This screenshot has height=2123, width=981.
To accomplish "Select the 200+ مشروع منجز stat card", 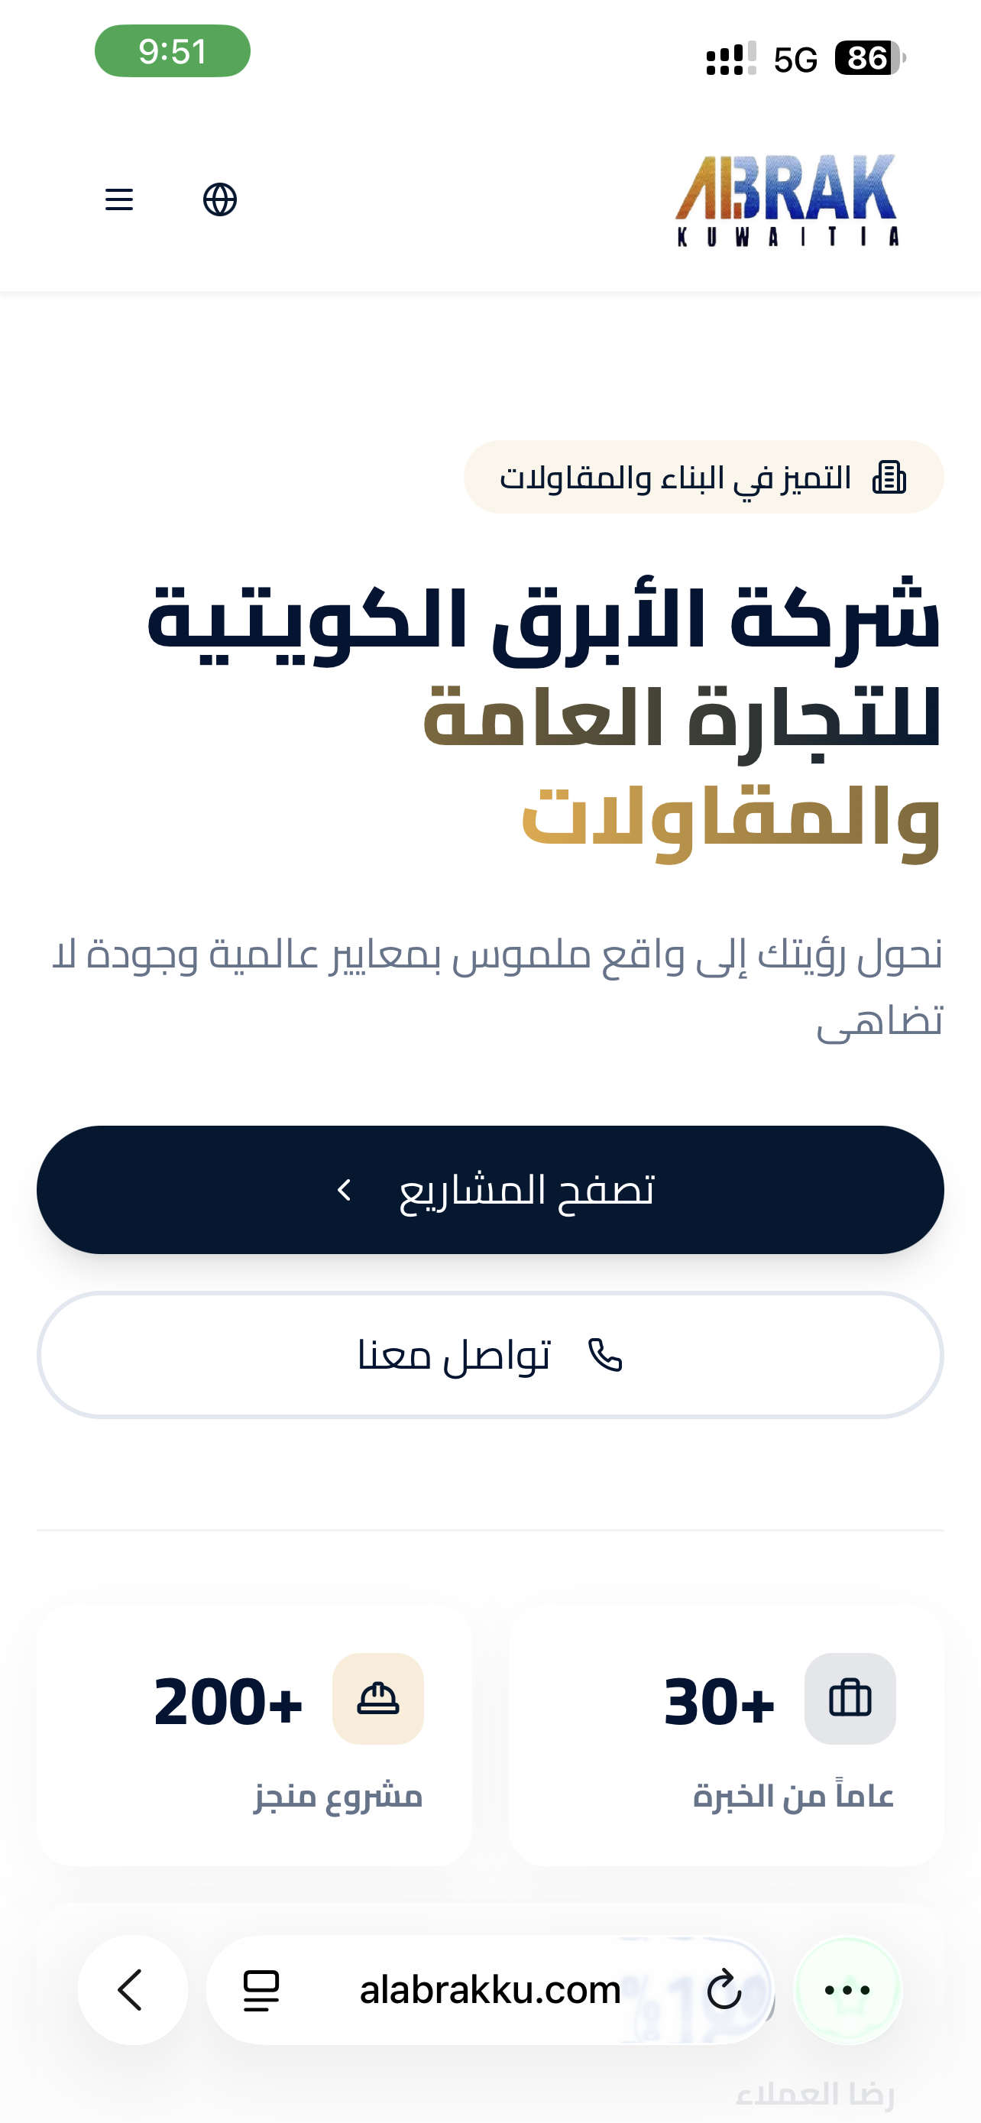I will click(x=254, y=1735).
